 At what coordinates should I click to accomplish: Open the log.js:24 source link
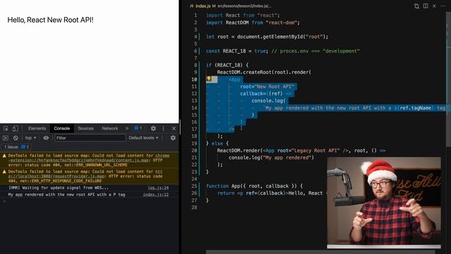158,188
